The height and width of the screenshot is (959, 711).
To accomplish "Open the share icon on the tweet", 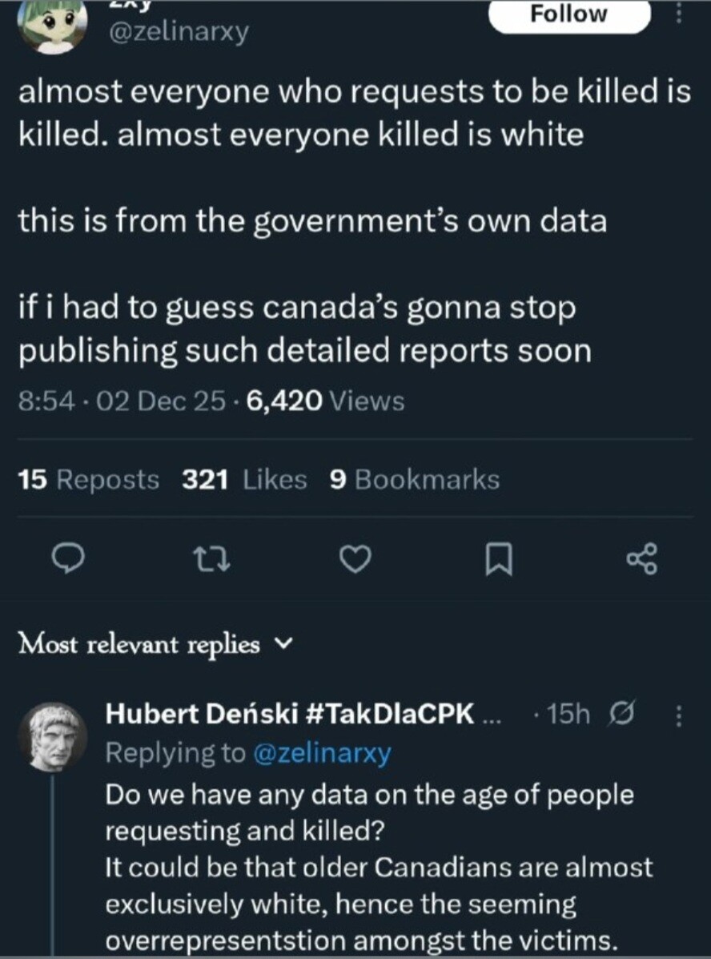I will [644, 559].
